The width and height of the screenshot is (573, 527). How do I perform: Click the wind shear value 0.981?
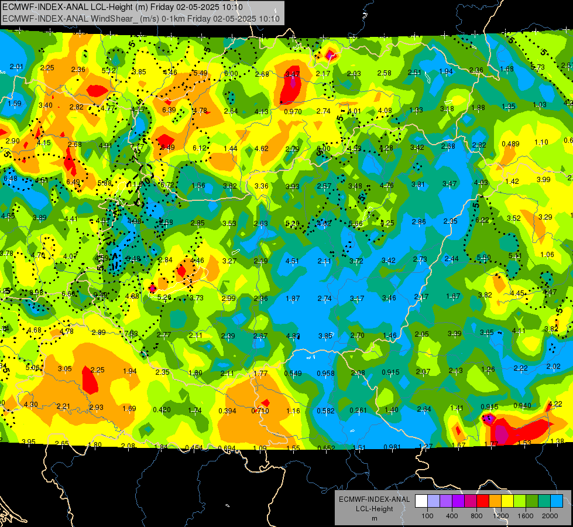[392, 447]
